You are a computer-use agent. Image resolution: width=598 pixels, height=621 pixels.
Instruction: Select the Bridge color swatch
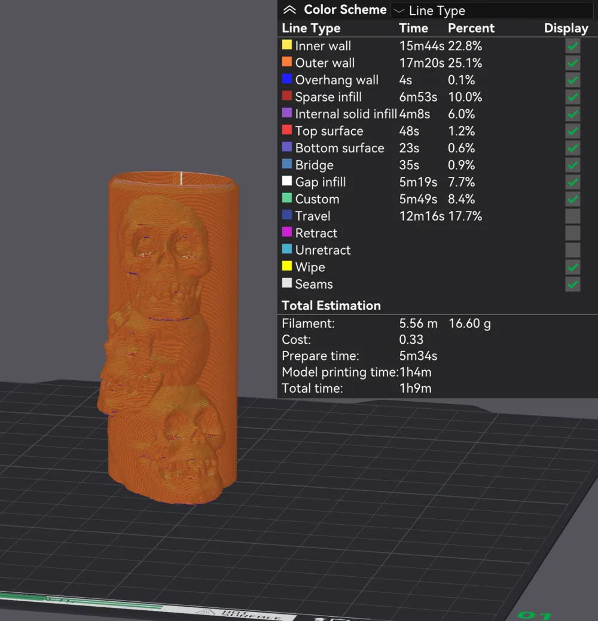pyautogui.click(x=286, y=165)
